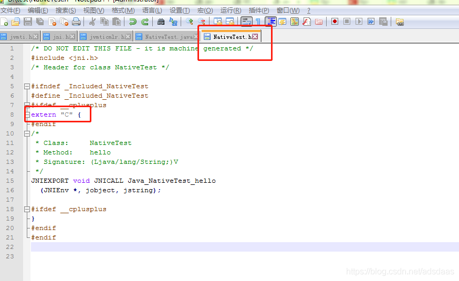The image size is (459, 281).
Task: Start macro recording with the red dot
Action: 335,22
